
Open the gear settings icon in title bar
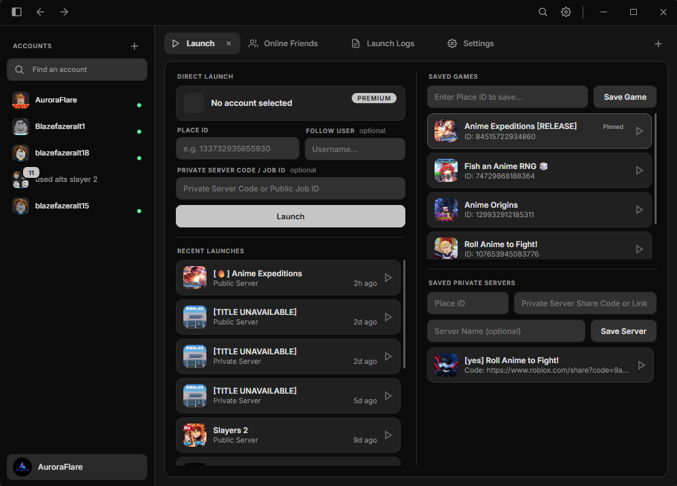click(x=566, y=12)
